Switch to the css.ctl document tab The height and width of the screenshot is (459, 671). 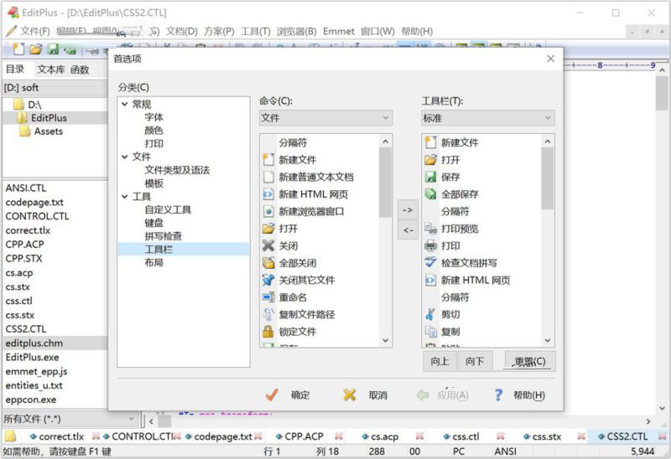click(x=466, y=436)
